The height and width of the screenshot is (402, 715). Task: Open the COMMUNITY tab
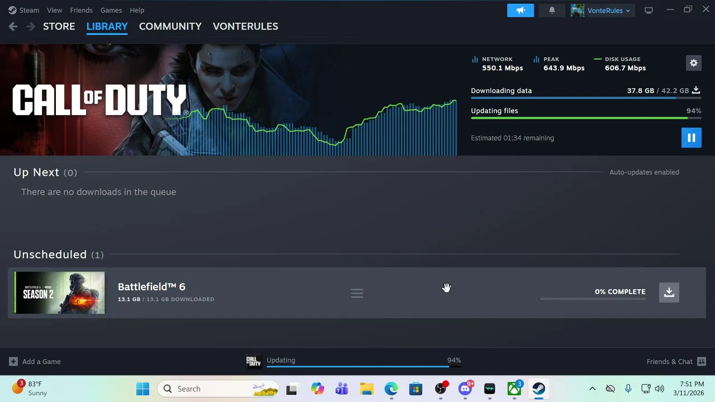(170, 26)
